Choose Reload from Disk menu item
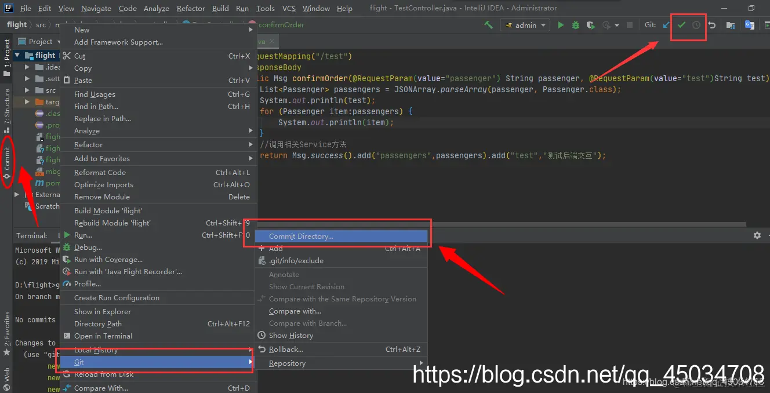 (x=158, y=374)
